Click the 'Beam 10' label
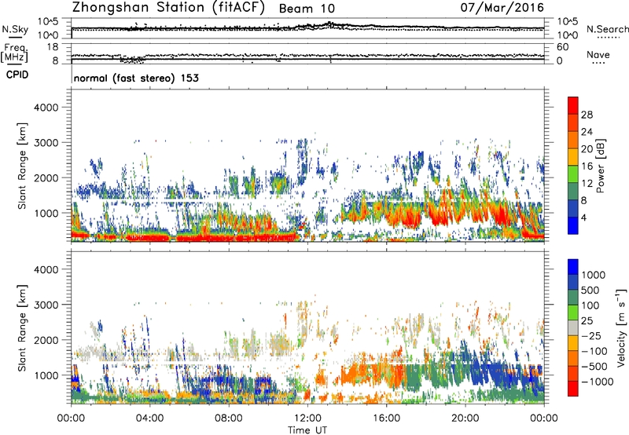 point(307,9)
